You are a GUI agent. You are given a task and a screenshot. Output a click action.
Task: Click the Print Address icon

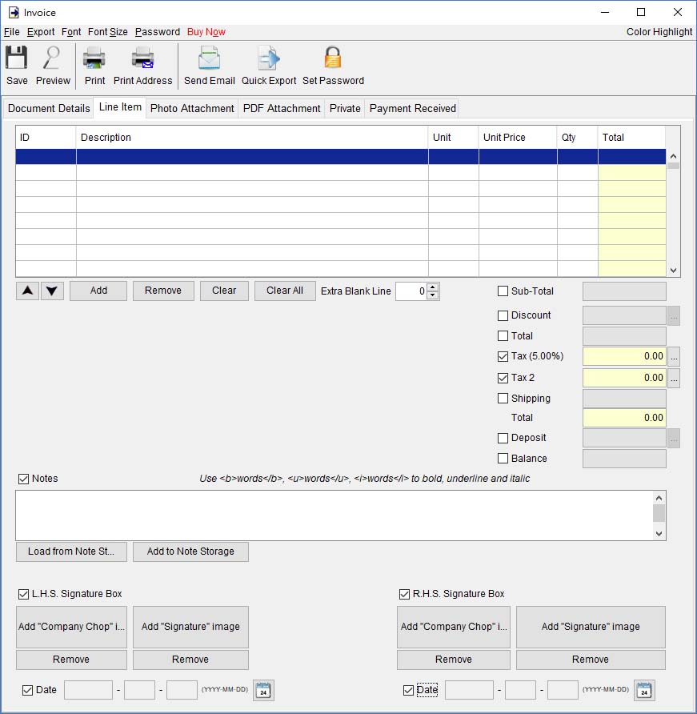click(142, 58)
